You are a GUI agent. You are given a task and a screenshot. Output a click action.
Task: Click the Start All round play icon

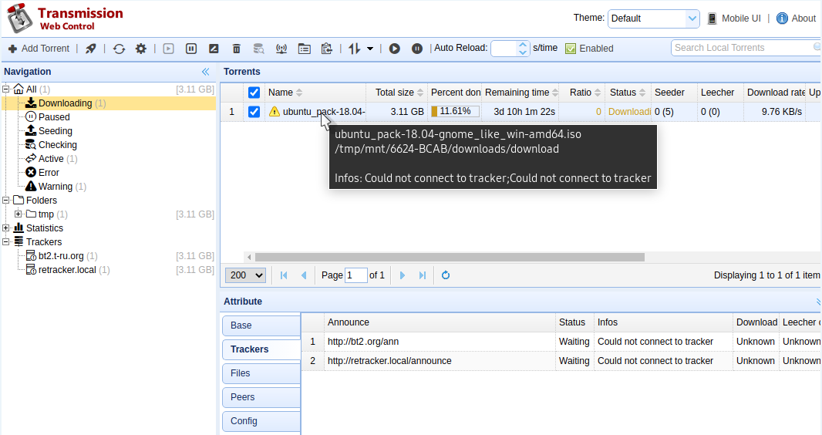395,49
